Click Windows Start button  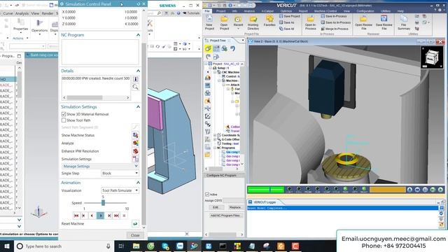[6, 246]
